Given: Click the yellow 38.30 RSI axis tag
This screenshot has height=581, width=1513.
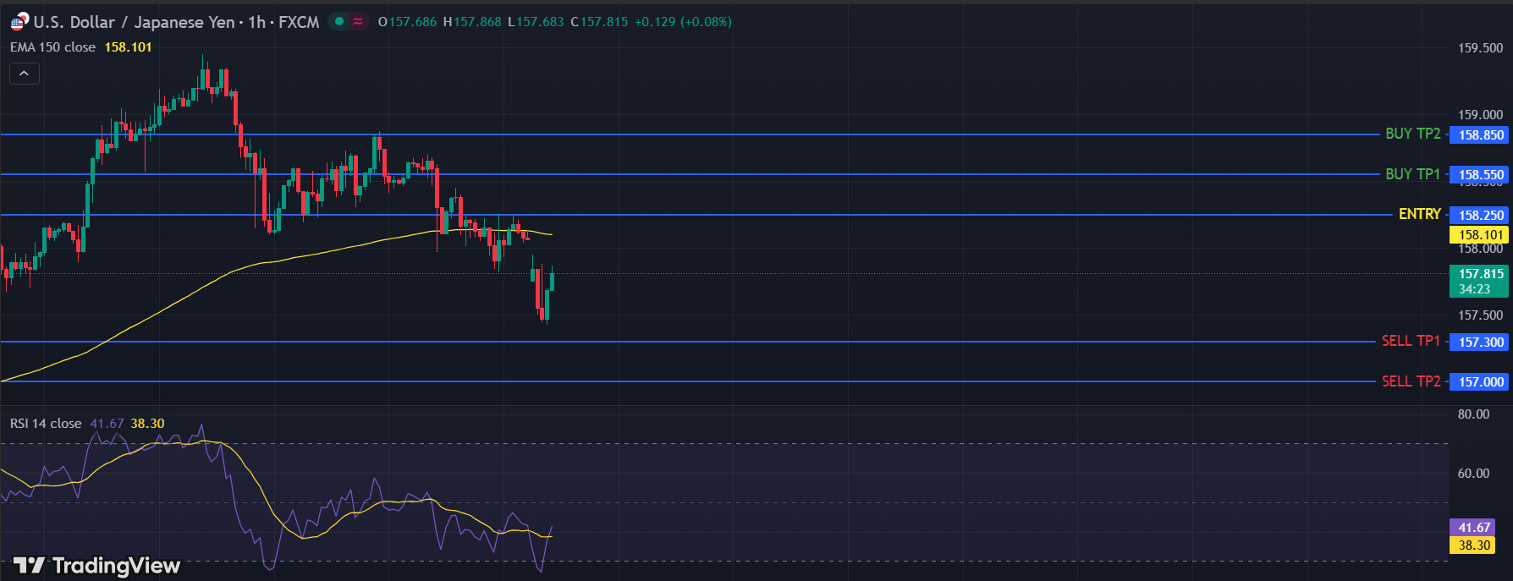Looking at the screenshot, I should (1473, 545).
